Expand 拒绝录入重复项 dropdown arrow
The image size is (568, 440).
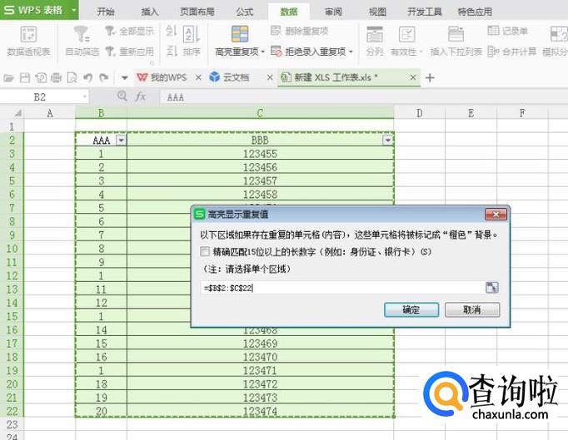click(x=351, y=52)
